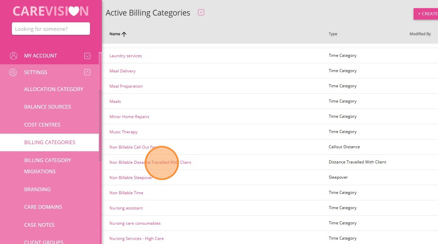Click the Create button

coord(426,14)
